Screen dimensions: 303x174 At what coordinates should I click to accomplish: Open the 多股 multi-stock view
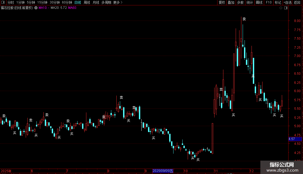[241, 2]
